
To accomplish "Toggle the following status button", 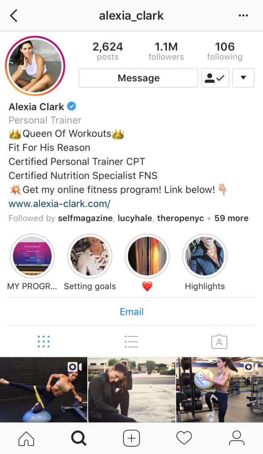I will [x=215, y=78].
